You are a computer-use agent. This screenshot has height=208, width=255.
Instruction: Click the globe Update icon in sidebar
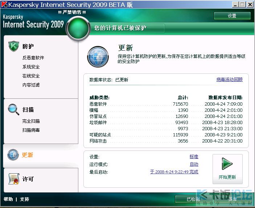click(x=13, y=155)
